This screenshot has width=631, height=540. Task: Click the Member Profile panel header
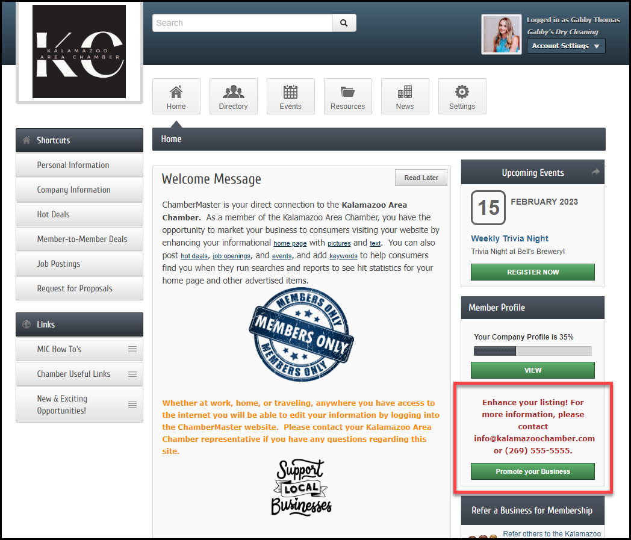tap(532, 308)
